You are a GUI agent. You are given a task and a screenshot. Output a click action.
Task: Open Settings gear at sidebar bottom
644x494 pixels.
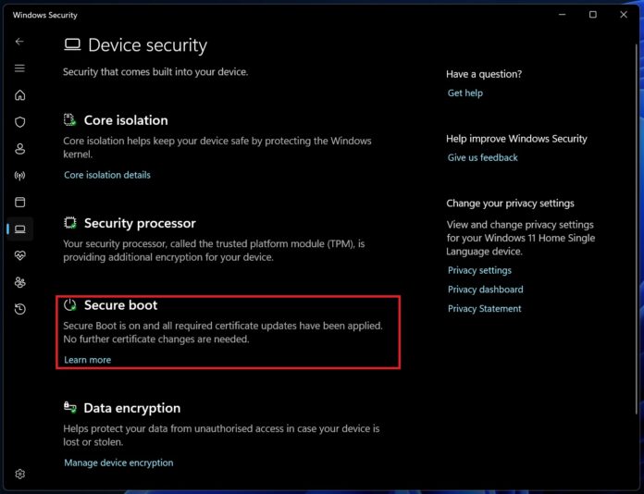[x=19, y=474]
